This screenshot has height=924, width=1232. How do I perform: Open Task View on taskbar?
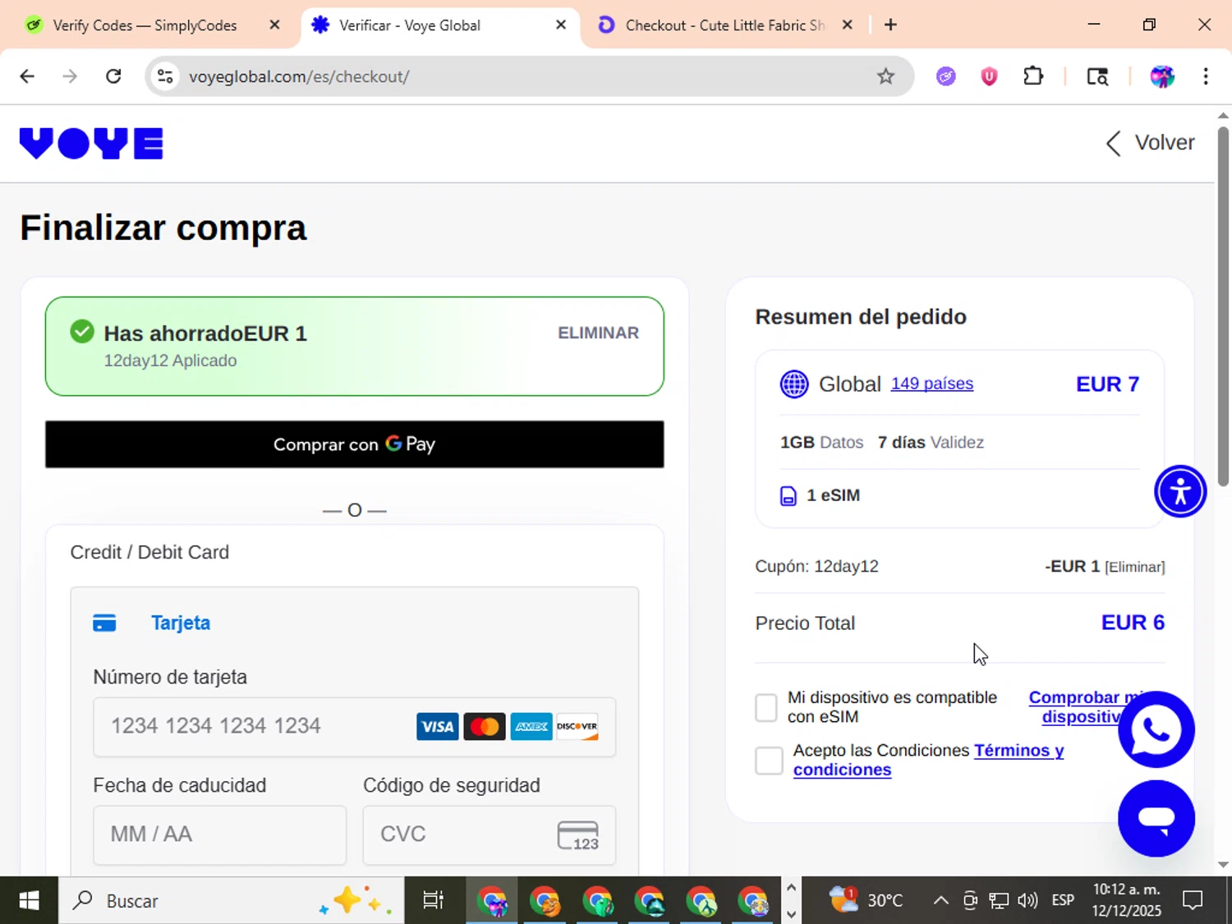pyautogui.click(x=433, y=901)
